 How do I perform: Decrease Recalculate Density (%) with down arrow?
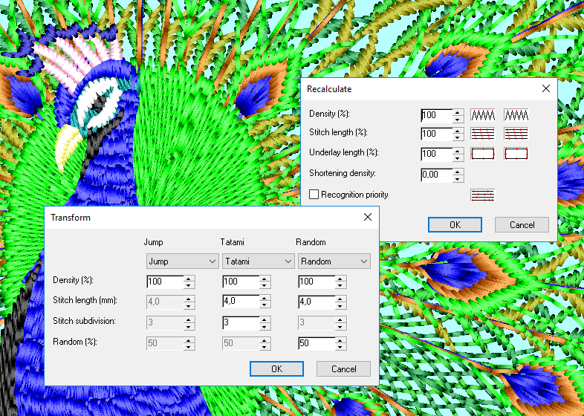coord(458,119)
